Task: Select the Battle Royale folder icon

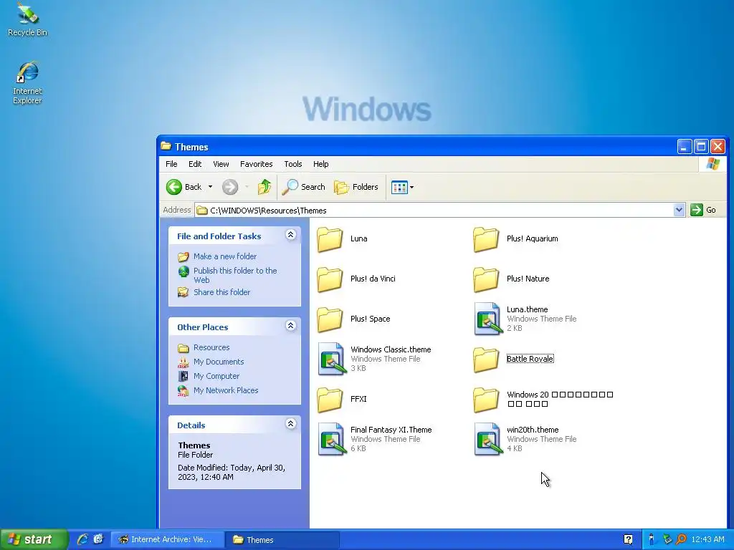Action: coord(487,360)
